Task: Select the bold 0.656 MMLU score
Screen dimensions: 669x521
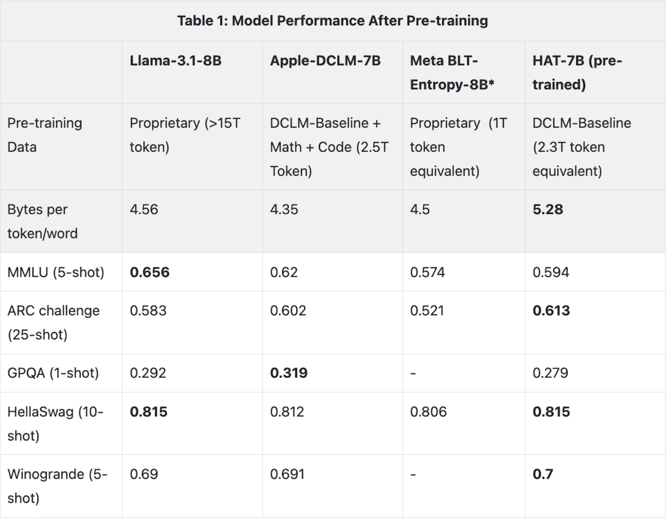Action: (149, 272)
